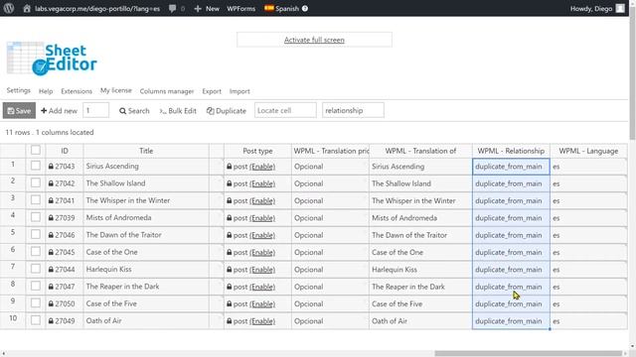Screen dimensions: 636x357
Task: Click the plus New icon
Action: [x=198, y=9]
